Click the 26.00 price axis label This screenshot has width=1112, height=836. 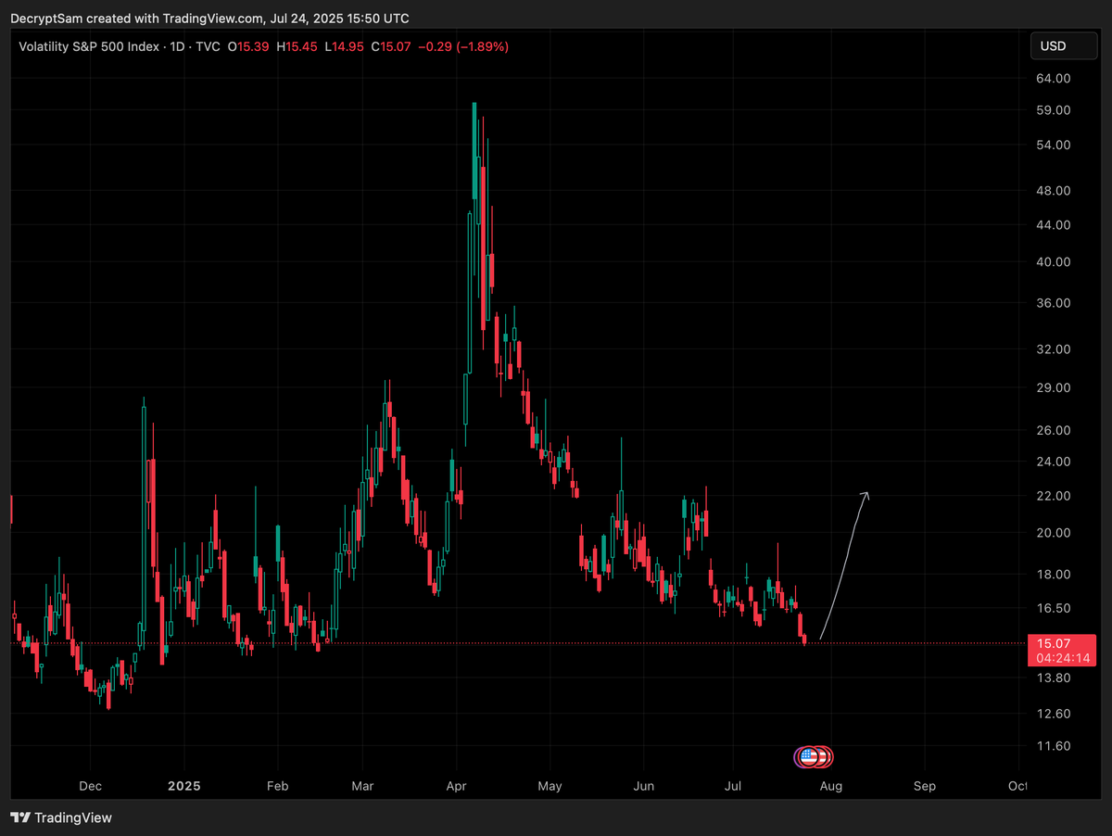tap(1055, 431)
